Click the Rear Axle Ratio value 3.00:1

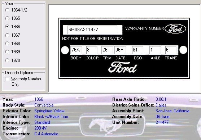(x=161, y=99)
